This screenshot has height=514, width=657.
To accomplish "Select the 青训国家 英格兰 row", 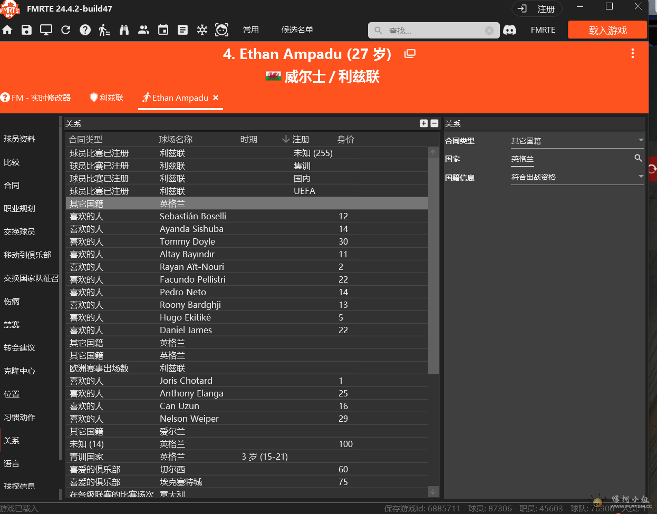I will tap(247, 457).
